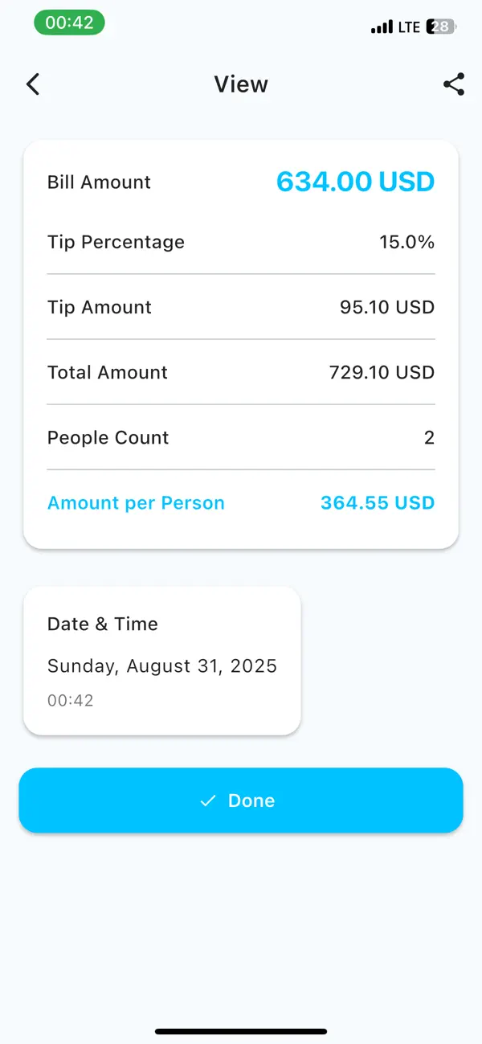Screen dimensions: 482x1044
Task: Tap the 364.55 USD per person value
Action: pos(377,502)
